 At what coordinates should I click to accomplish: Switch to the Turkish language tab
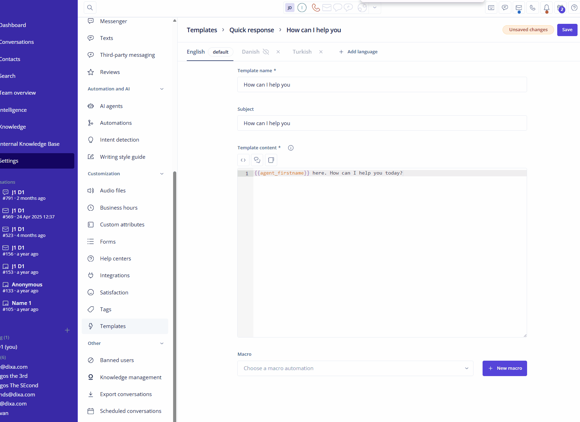pyautogui.click(x=302, y=52)
